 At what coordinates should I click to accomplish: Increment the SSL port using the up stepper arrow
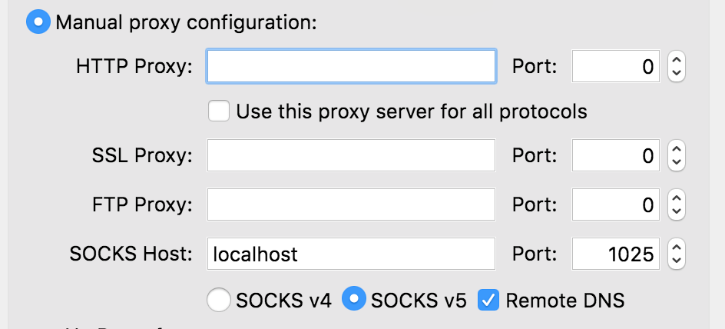tap(676, 149)
